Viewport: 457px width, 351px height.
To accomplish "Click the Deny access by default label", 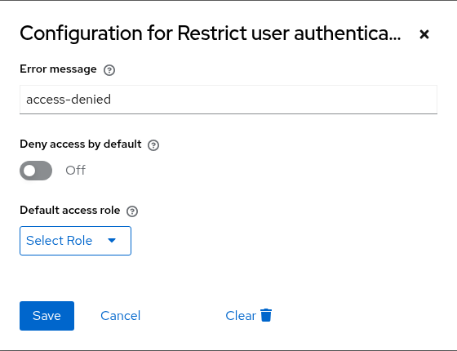I will click(81, 144).
